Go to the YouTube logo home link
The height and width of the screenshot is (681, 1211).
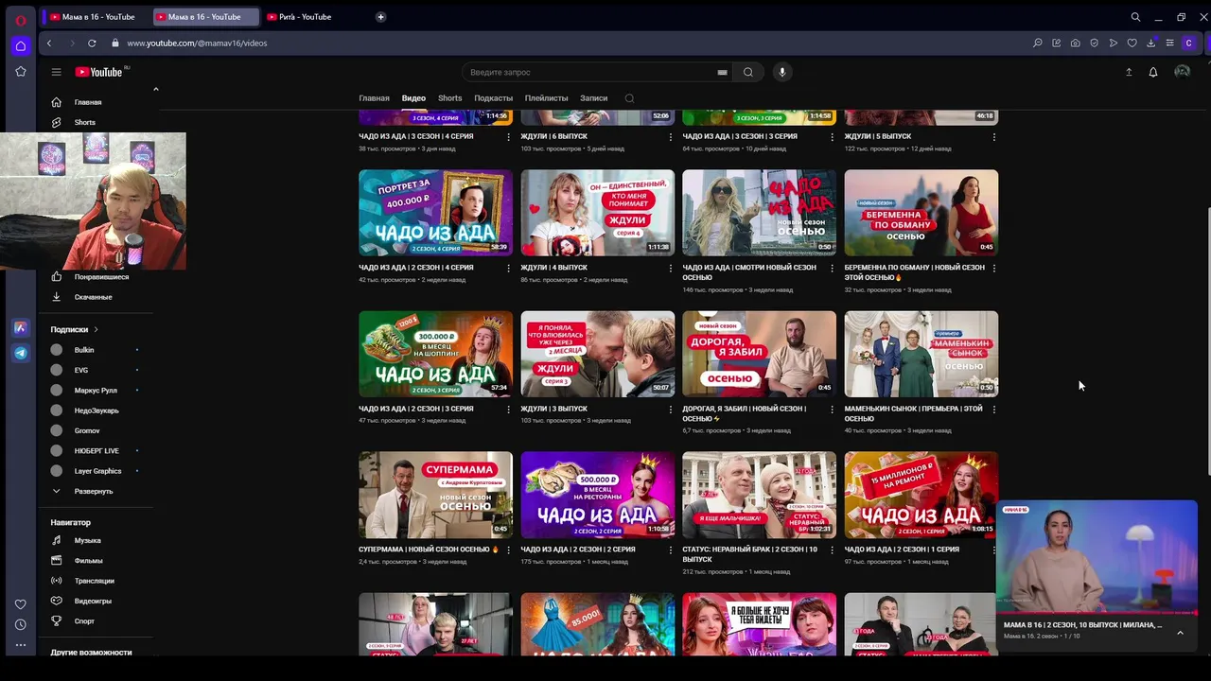pyautogui.click(x=98, y=72)
